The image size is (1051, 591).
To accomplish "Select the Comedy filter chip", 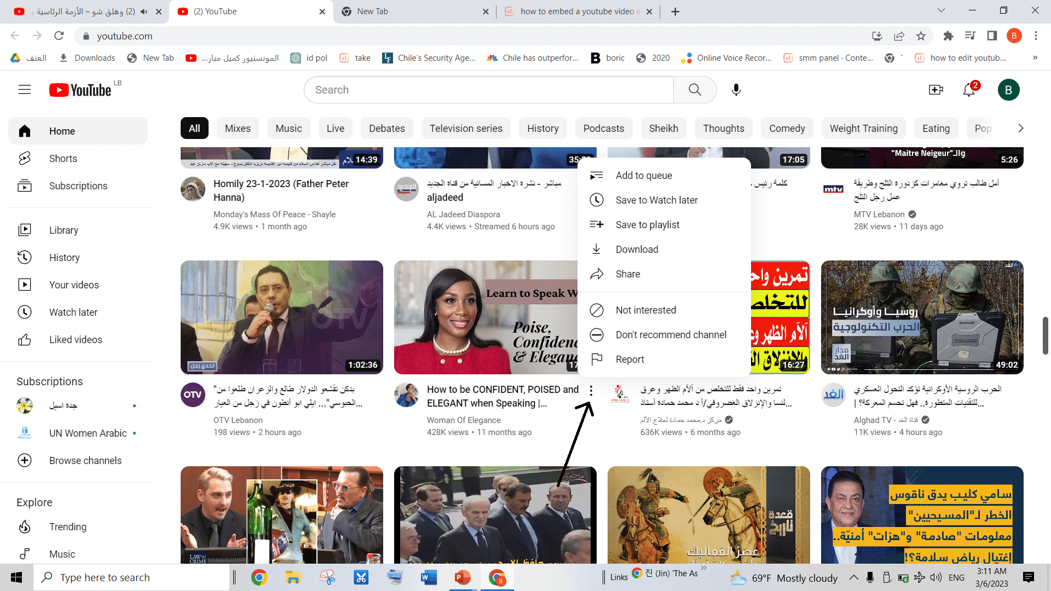I will point(787,129).
